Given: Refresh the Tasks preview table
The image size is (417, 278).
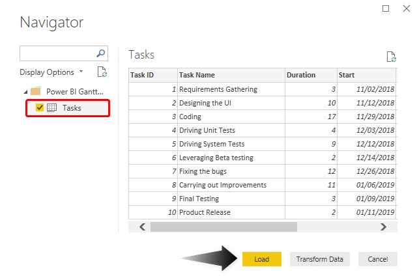Looking at the screenshot, I should click(x=391, y=57).
